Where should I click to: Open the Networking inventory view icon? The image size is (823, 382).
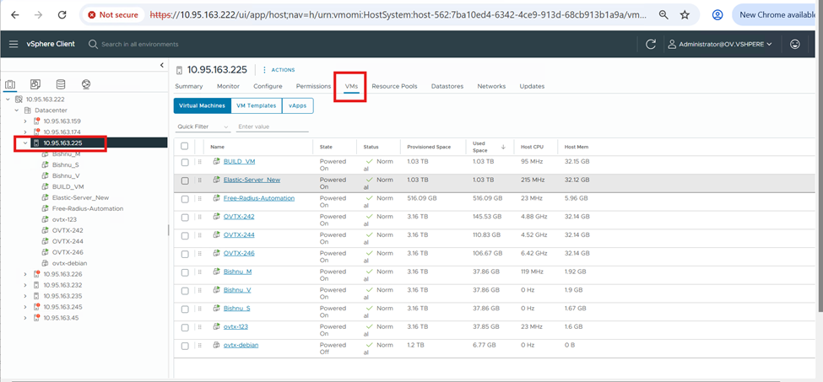85,84
